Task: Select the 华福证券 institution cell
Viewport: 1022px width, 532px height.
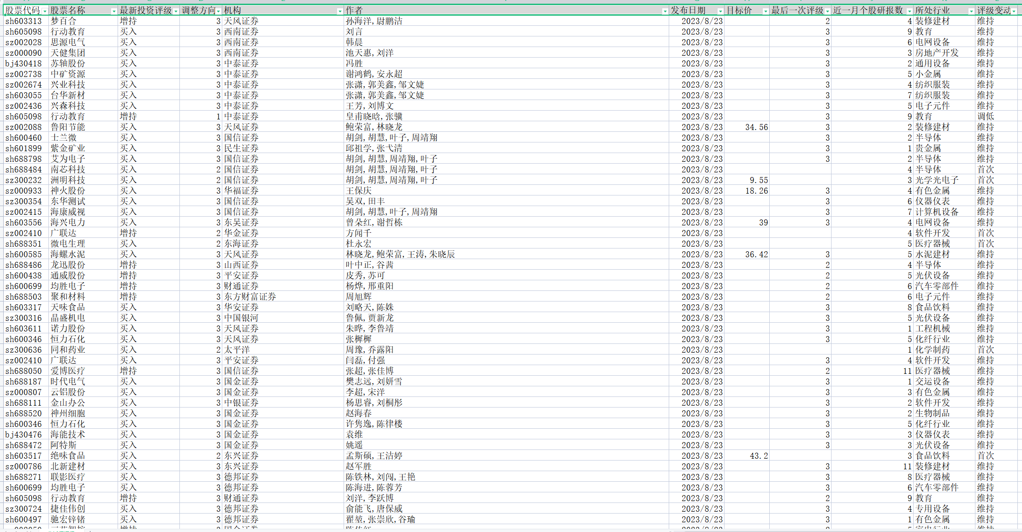Action: tap(283, 191)
